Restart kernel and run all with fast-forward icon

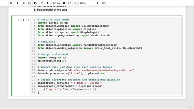point(75,3)
